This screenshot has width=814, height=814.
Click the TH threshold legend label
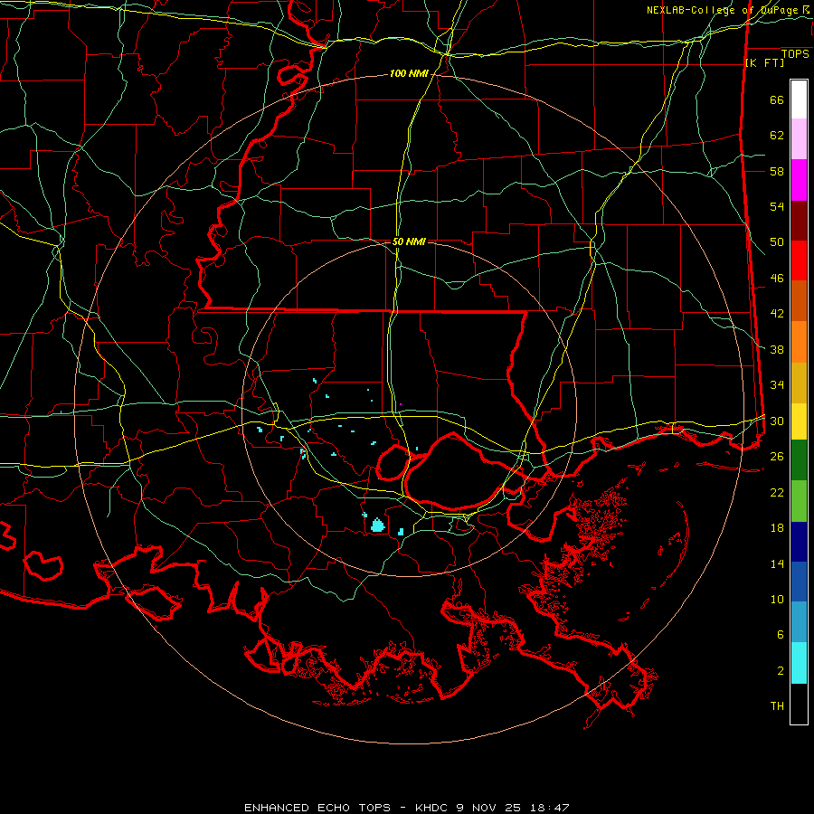(777, 706)
